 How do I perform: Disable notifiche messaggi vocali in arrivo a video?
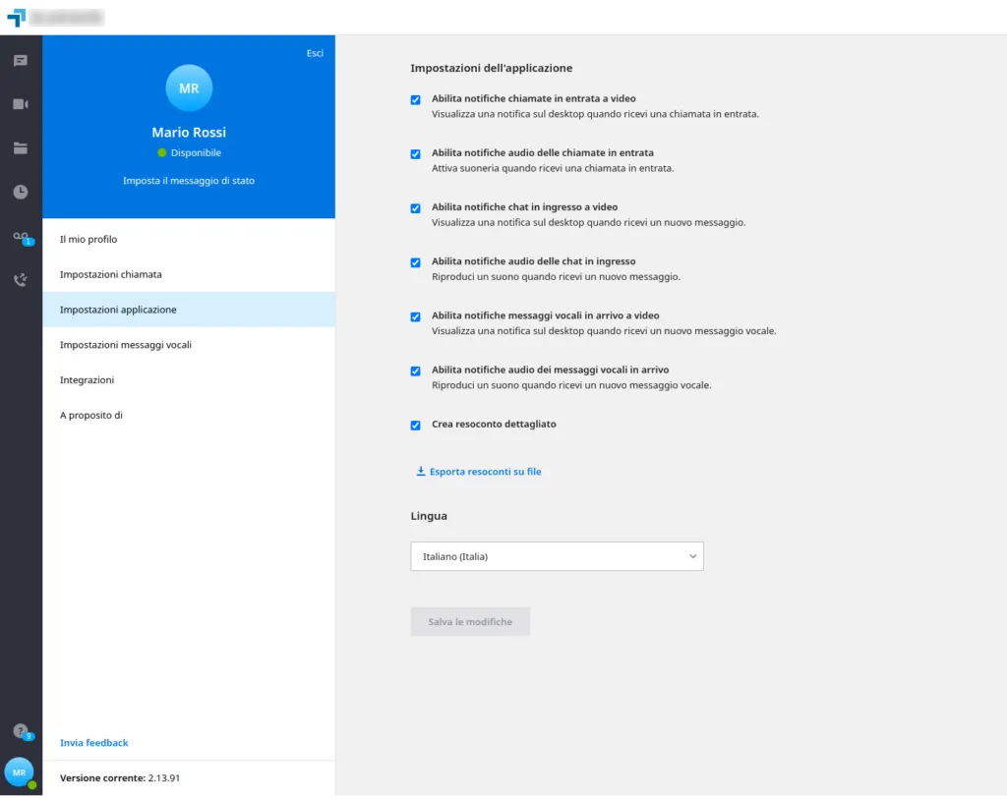coord(416,317)
